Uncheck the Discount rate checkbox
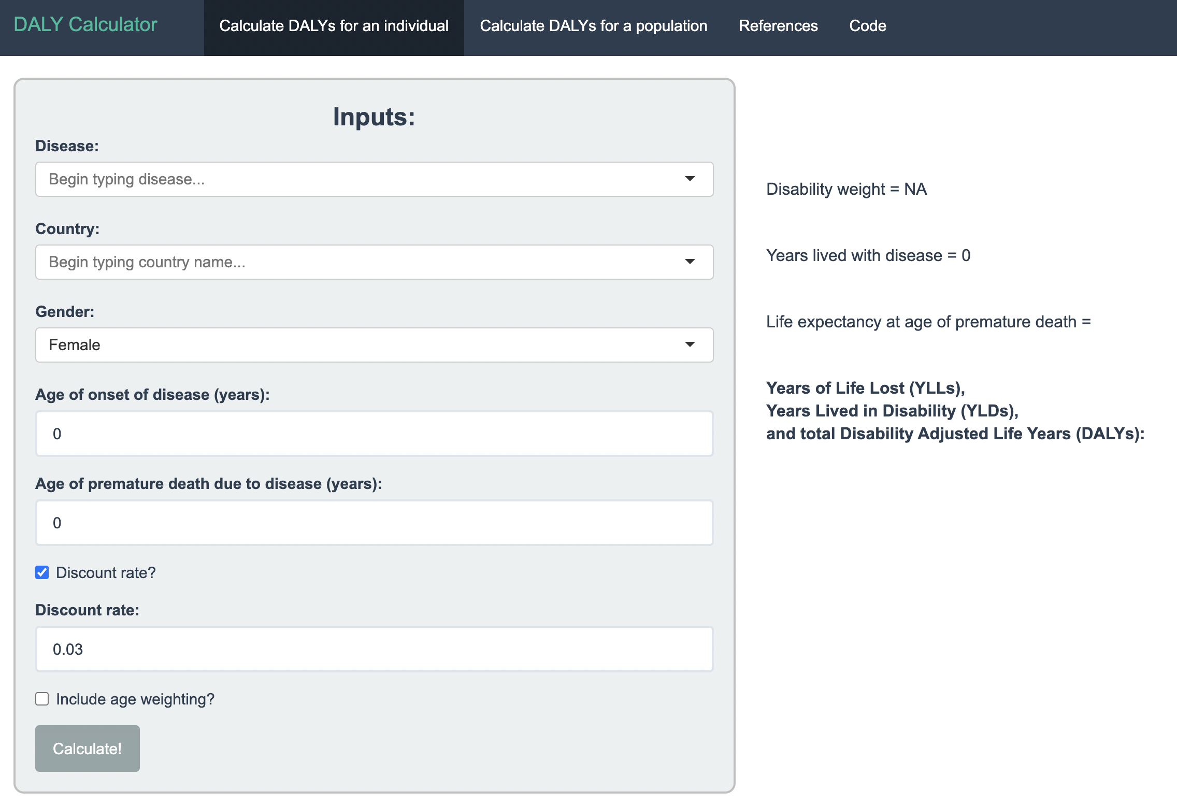 click(42, 572)
